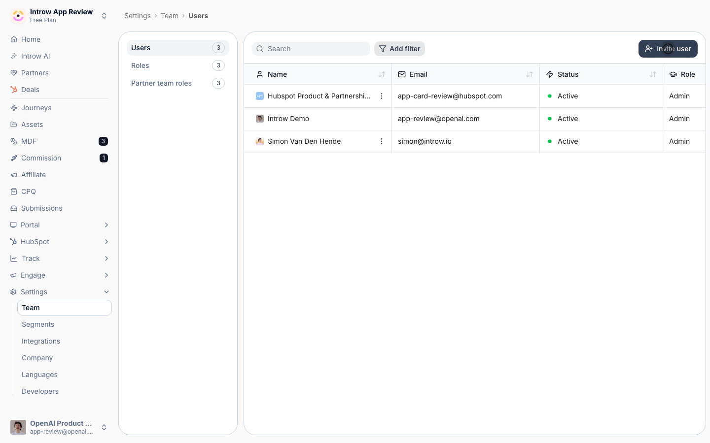Click the Journeys icon
Viewport: 710px width, 443px height.
pos(14,108)
